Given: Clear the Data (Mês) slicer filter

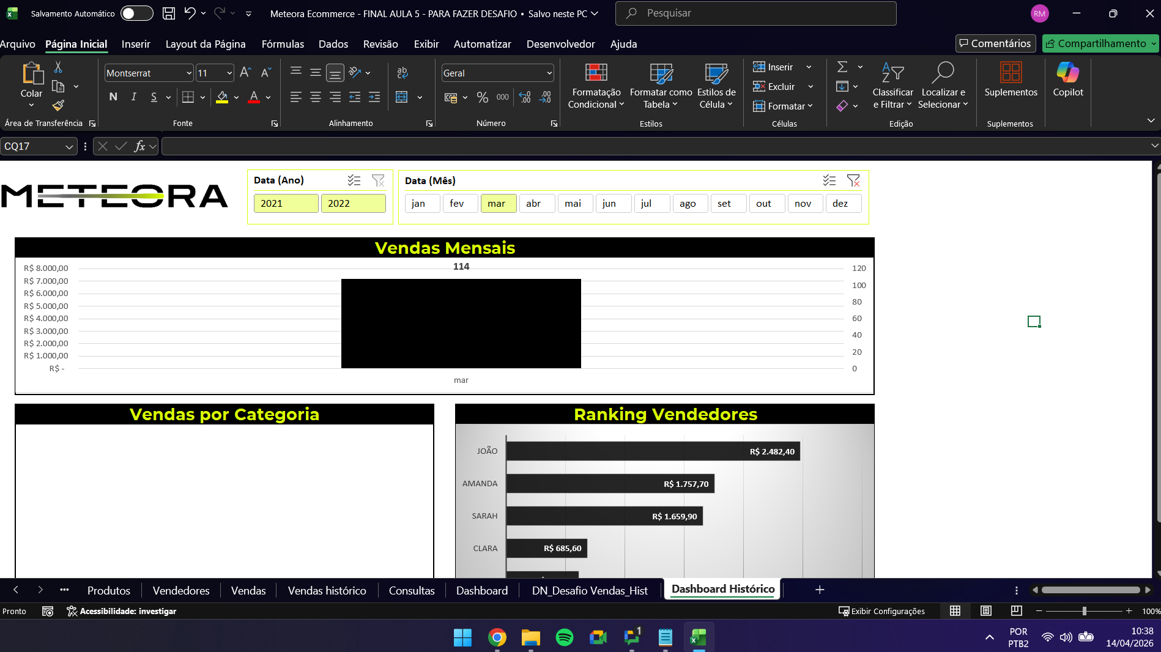Looking at the screenshot, I should (x=853, y=180).
